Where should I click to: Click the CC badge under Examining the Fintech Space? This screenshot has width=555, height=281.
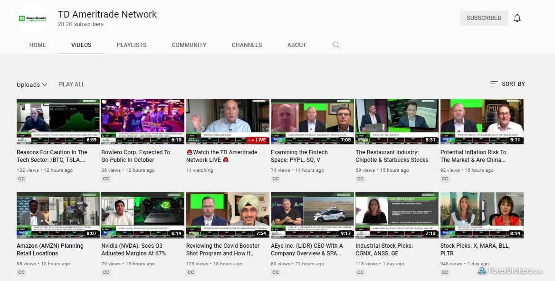pyautogui.click(x=276, y=179)
